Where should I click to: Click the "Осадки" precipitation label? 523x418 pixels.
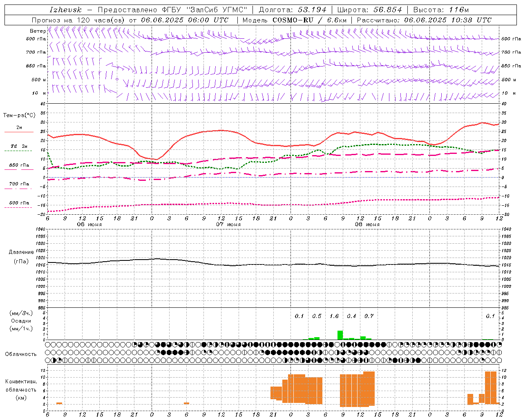pos(21,321)
